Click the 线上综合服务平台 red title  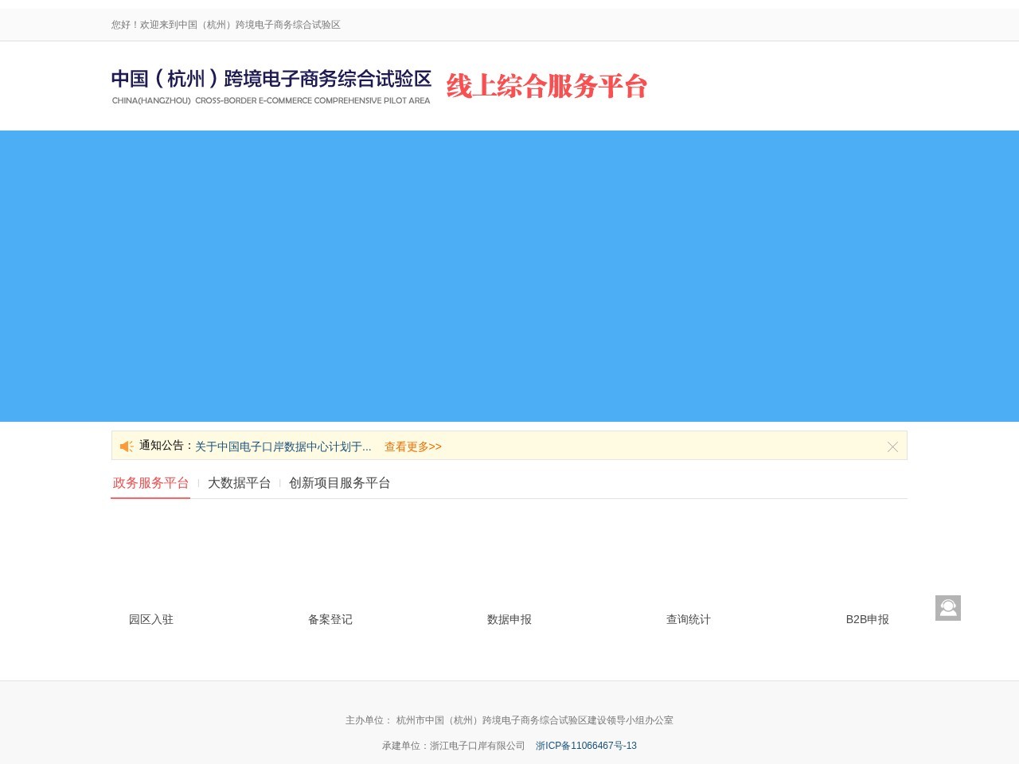point(547,86)
